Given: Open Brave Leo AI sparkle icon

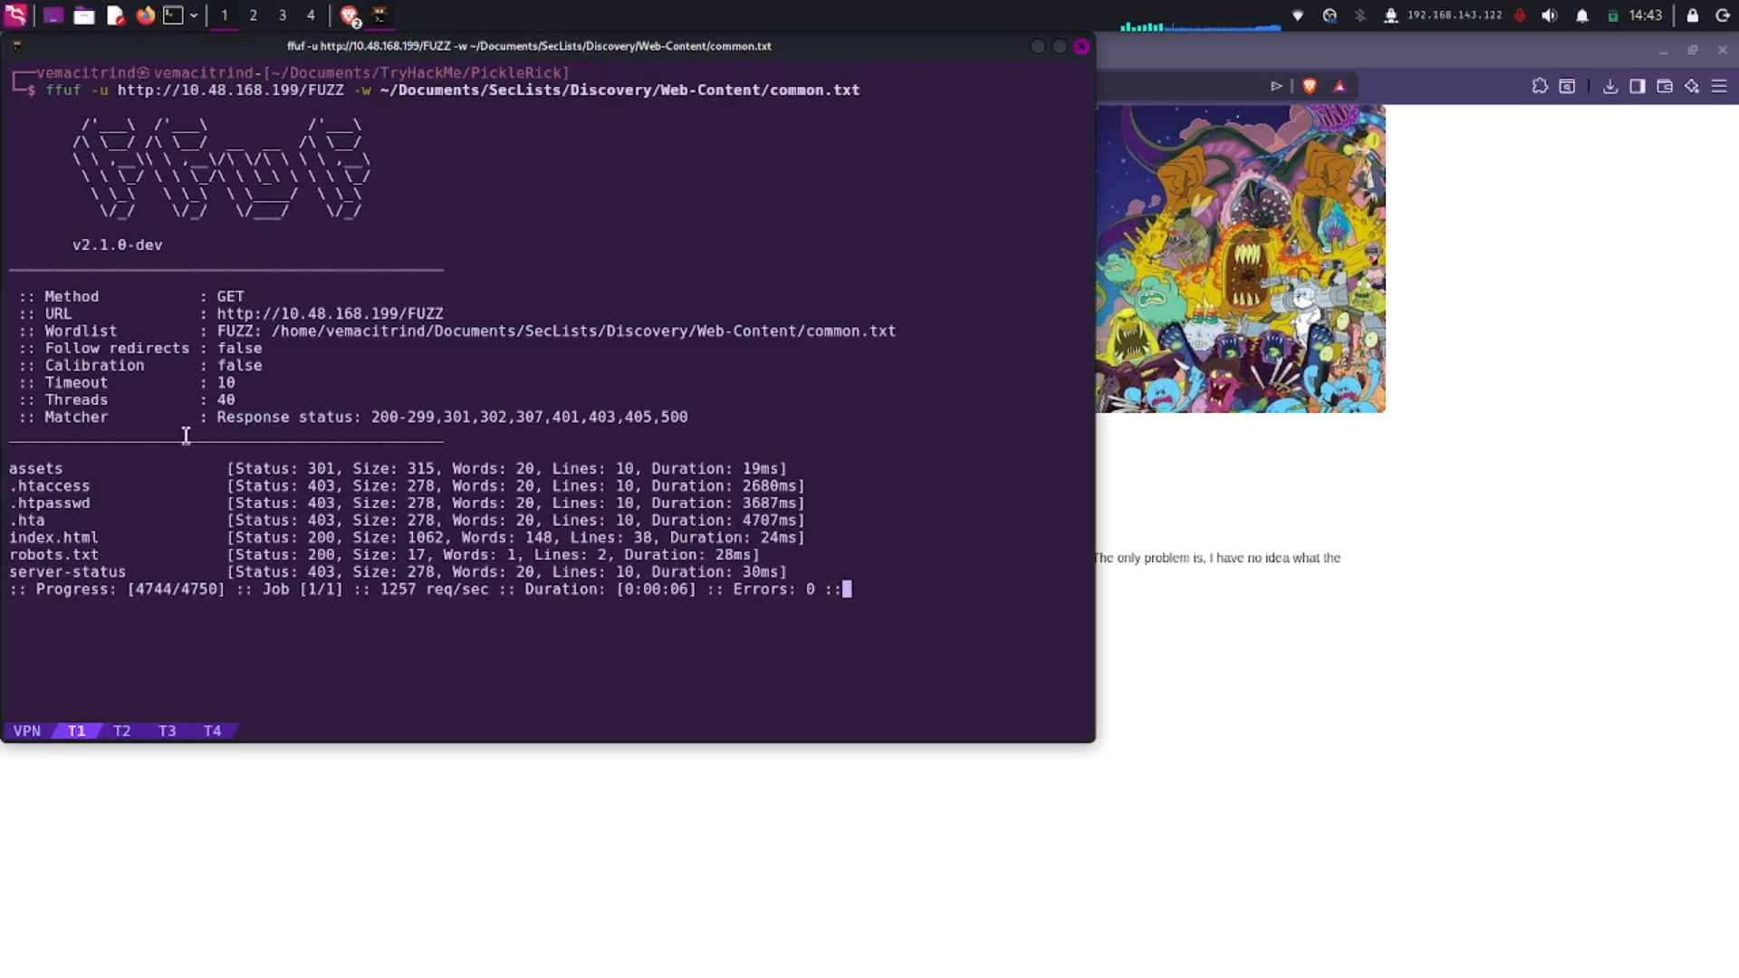Looking at the screenshot, I should pyautogui.click(x=1692, y=86).
